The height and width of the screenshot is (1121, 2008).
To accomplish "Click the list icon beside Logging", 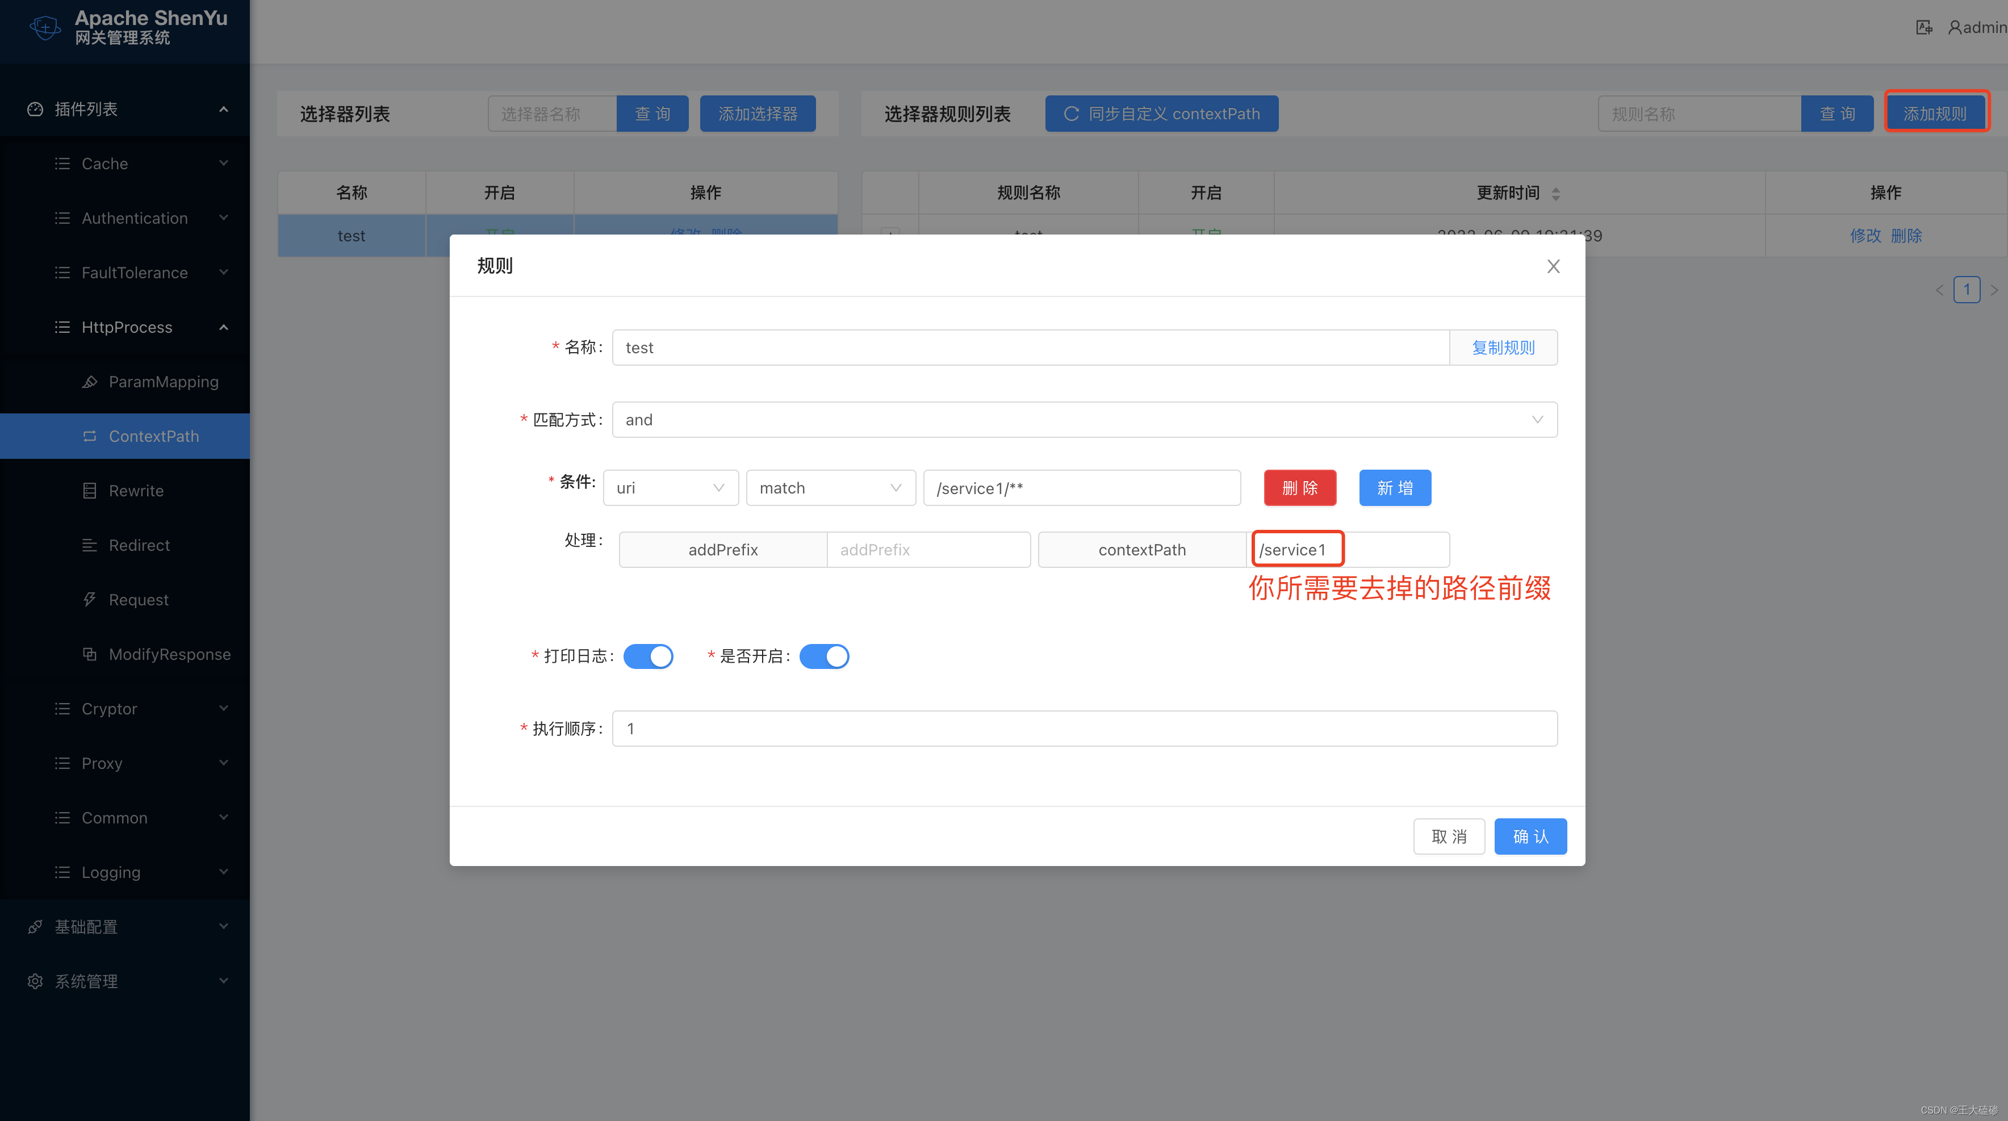I will [x=62, y=872].
